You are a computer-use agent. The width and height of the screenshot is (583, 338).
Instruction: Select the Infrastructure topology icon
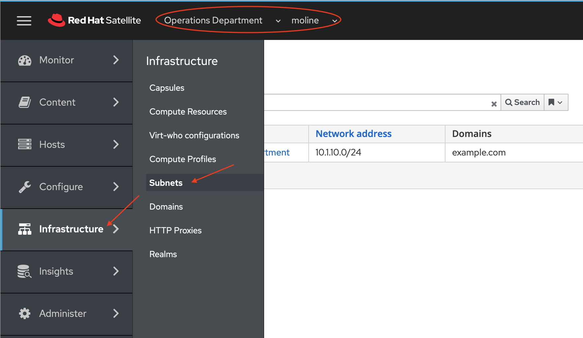pos(24,229)
